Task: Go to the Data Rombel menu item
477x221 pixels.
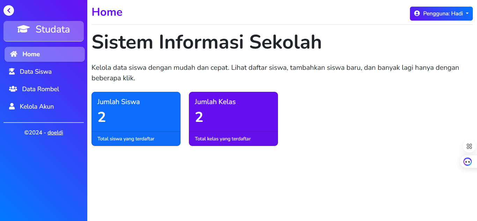Action: pyautogui.click(x=41, y=89)
